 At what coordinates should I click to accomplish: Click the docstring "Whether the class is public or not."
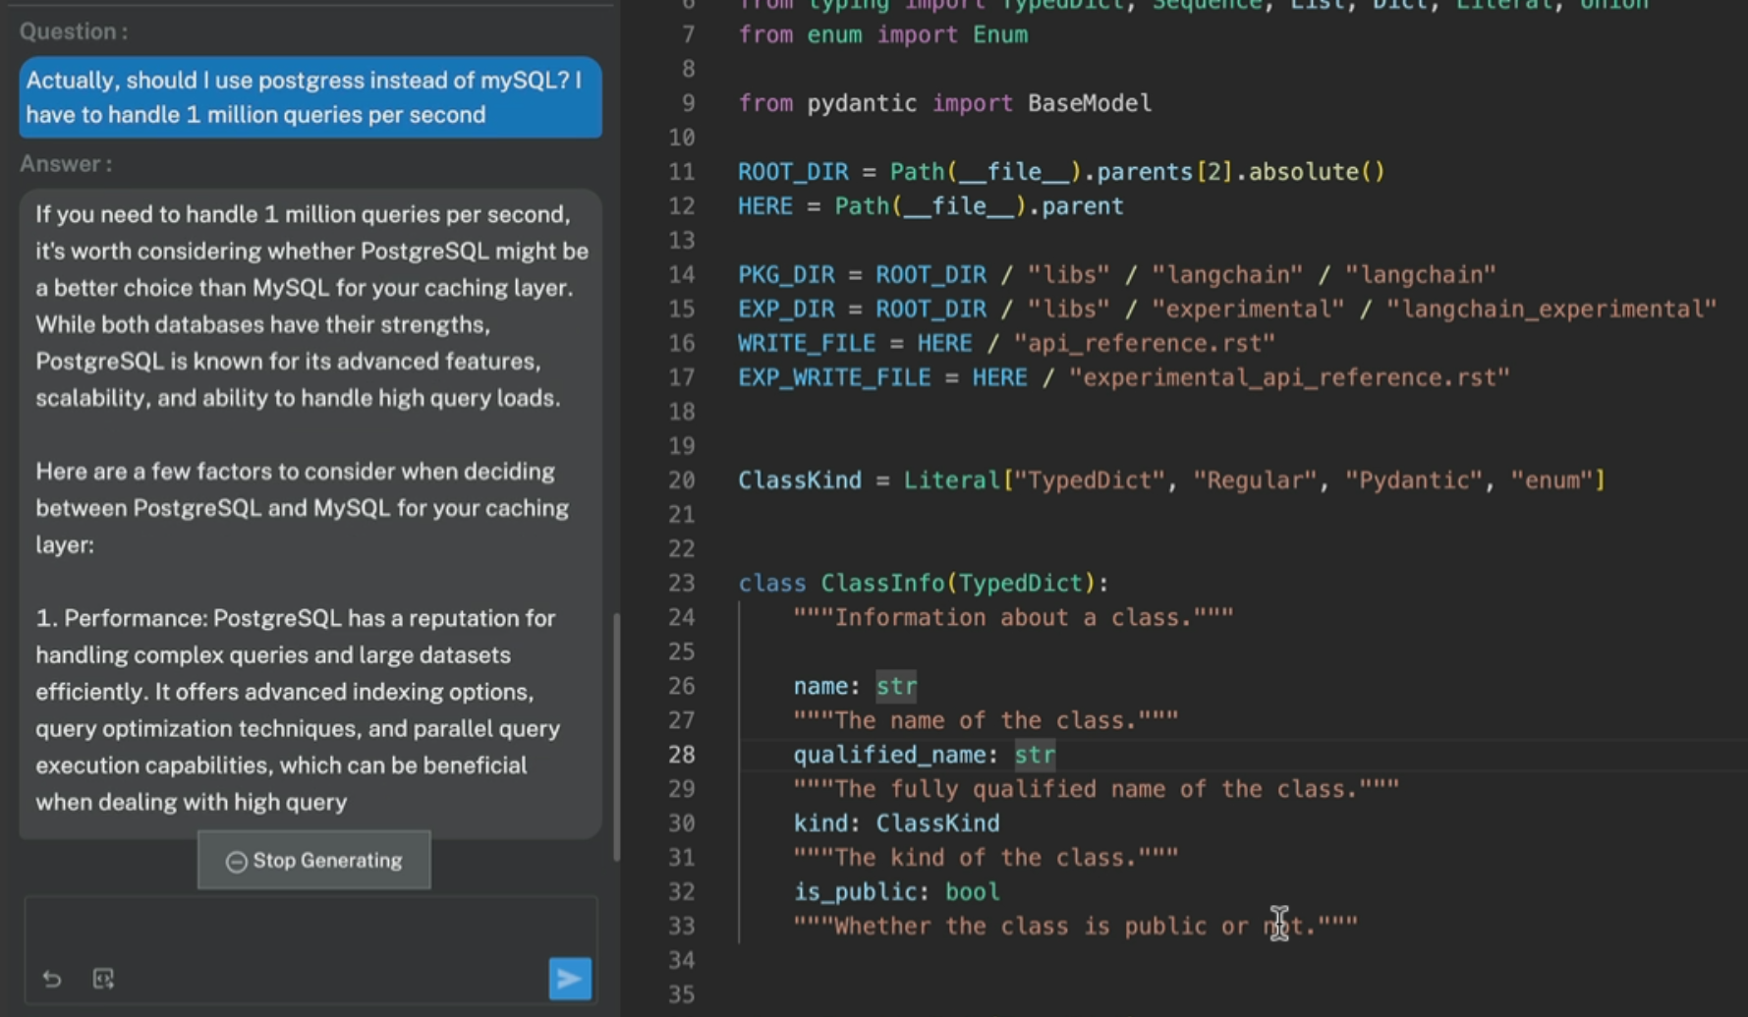1076,927
